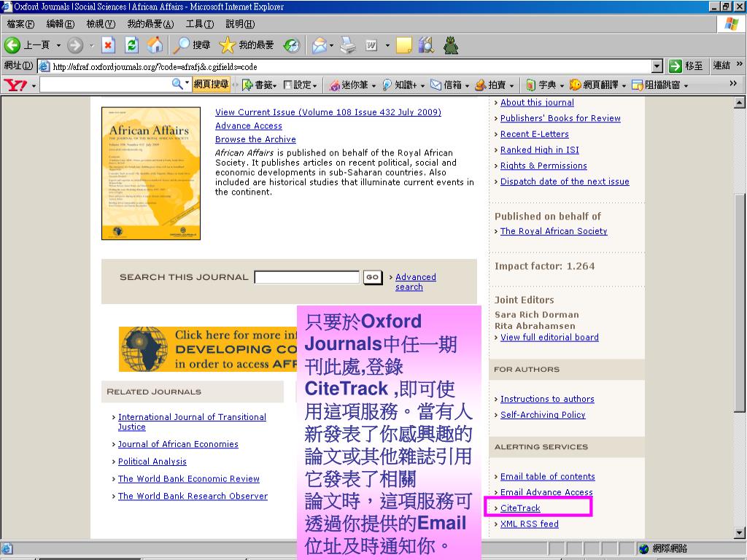Open Email table of contents link

pyautogui.click(x=547, y=477)
